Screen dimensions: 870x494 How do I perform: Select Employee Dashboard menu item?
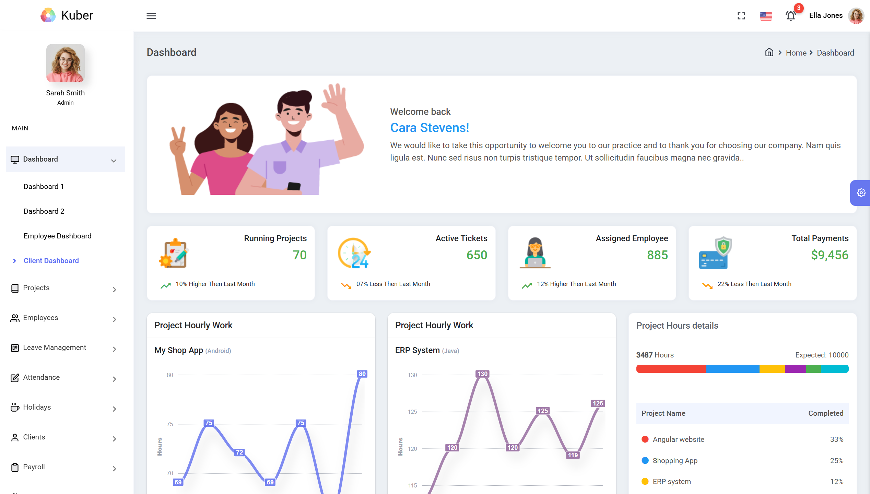point(57,236)
